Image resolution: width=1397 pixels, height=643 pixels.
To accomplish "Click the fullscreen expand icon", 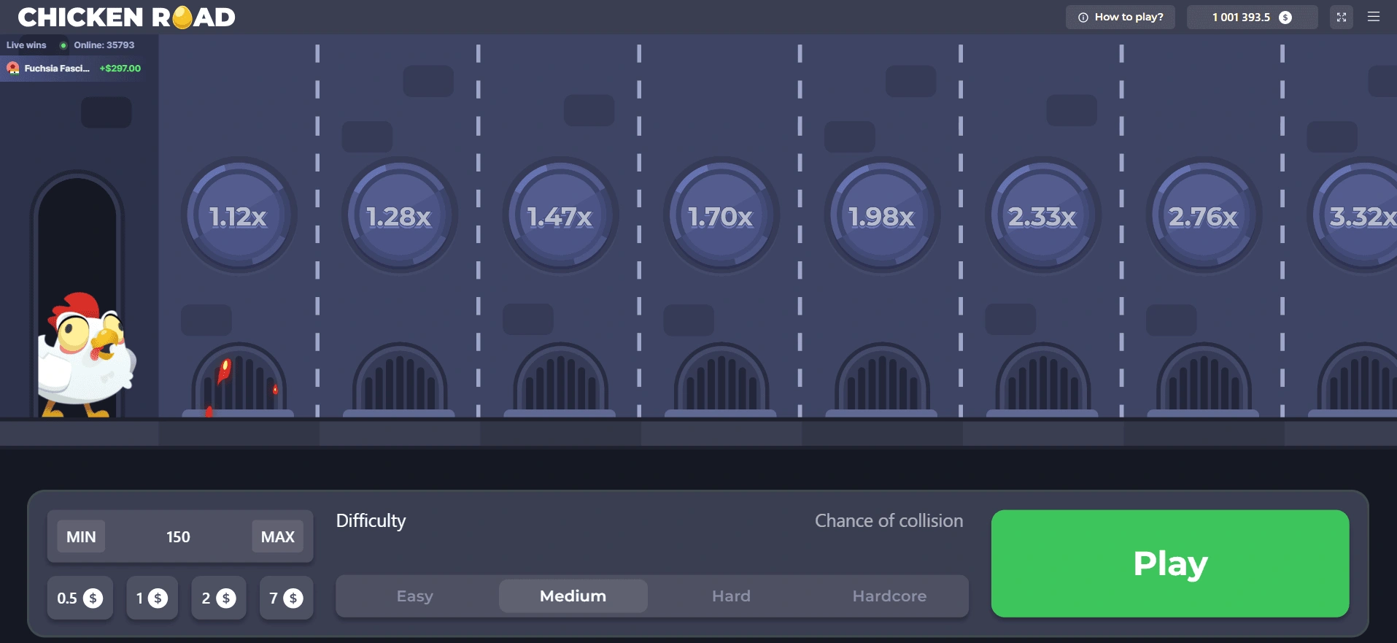I will (x=1341, y=17).
